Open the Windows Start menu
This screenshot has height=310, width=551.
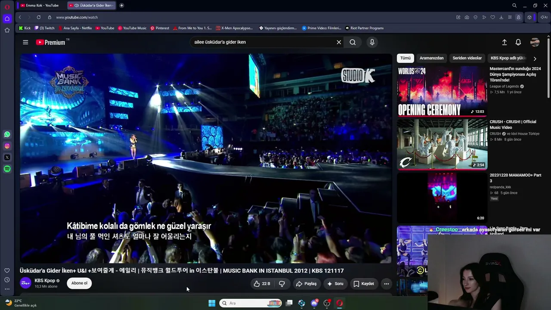(x=212, y=303)
